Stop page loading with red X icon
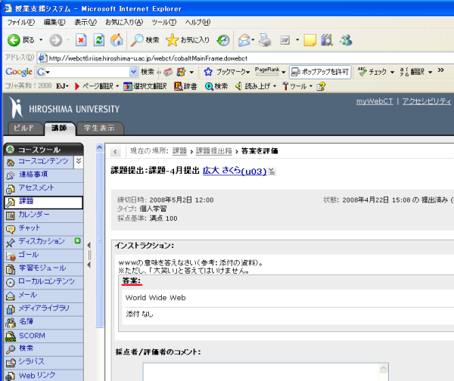Viewport: 454px width, 381px height. 81,40
